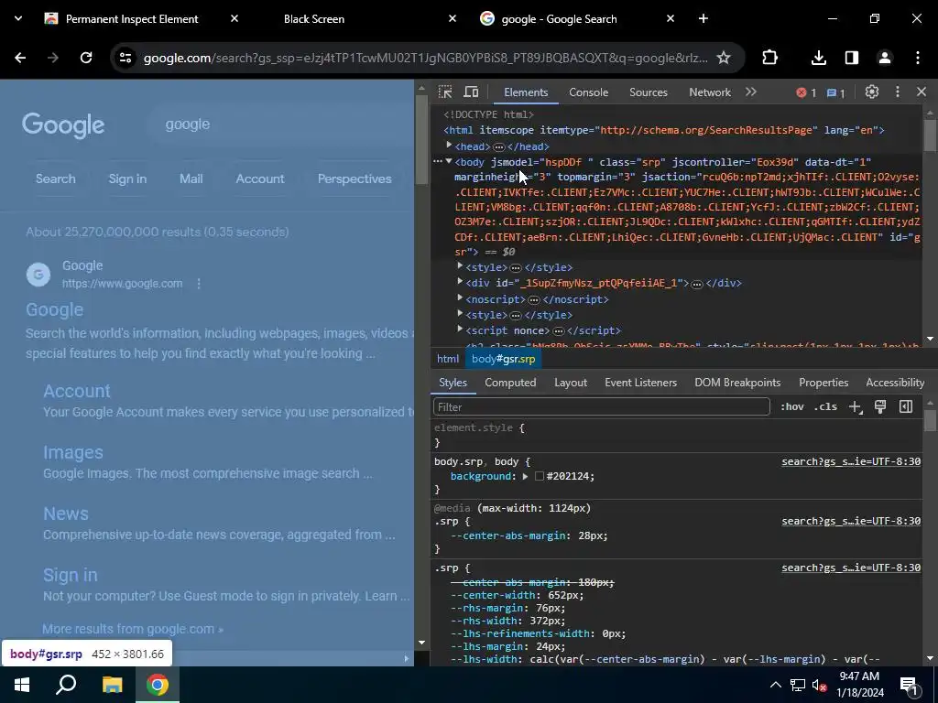The width and height of the screenshot is (938, 703).
Task: Reload the current page
Action: (x=86, y=58)
